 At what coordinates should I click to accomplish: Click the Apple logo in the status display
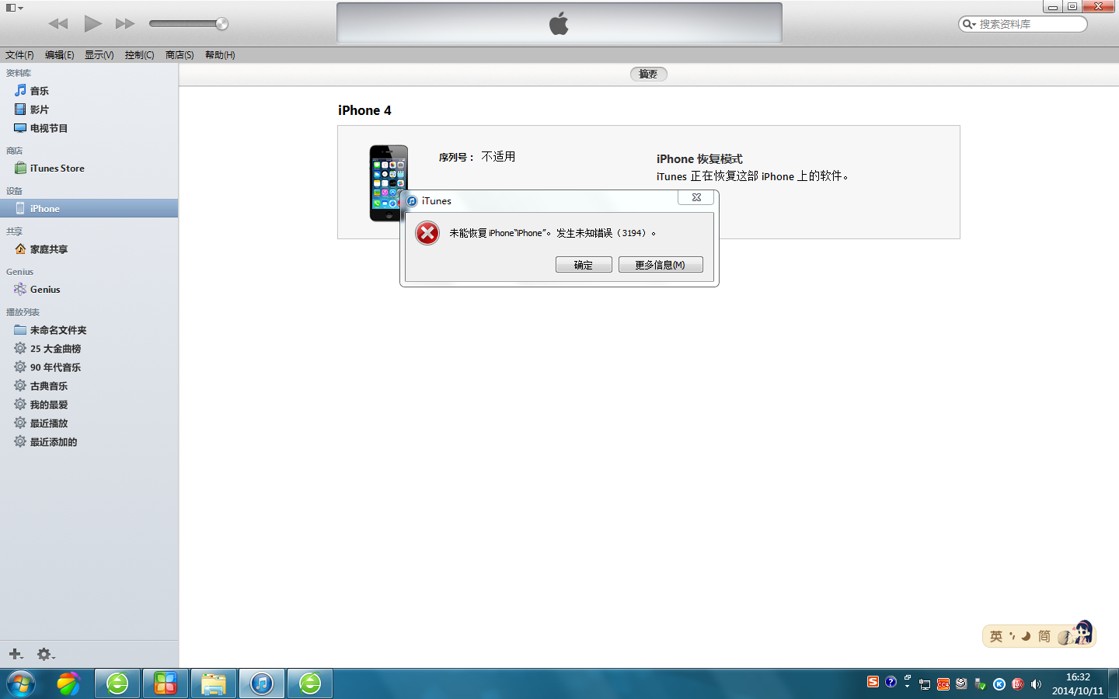tap(559, 23)
